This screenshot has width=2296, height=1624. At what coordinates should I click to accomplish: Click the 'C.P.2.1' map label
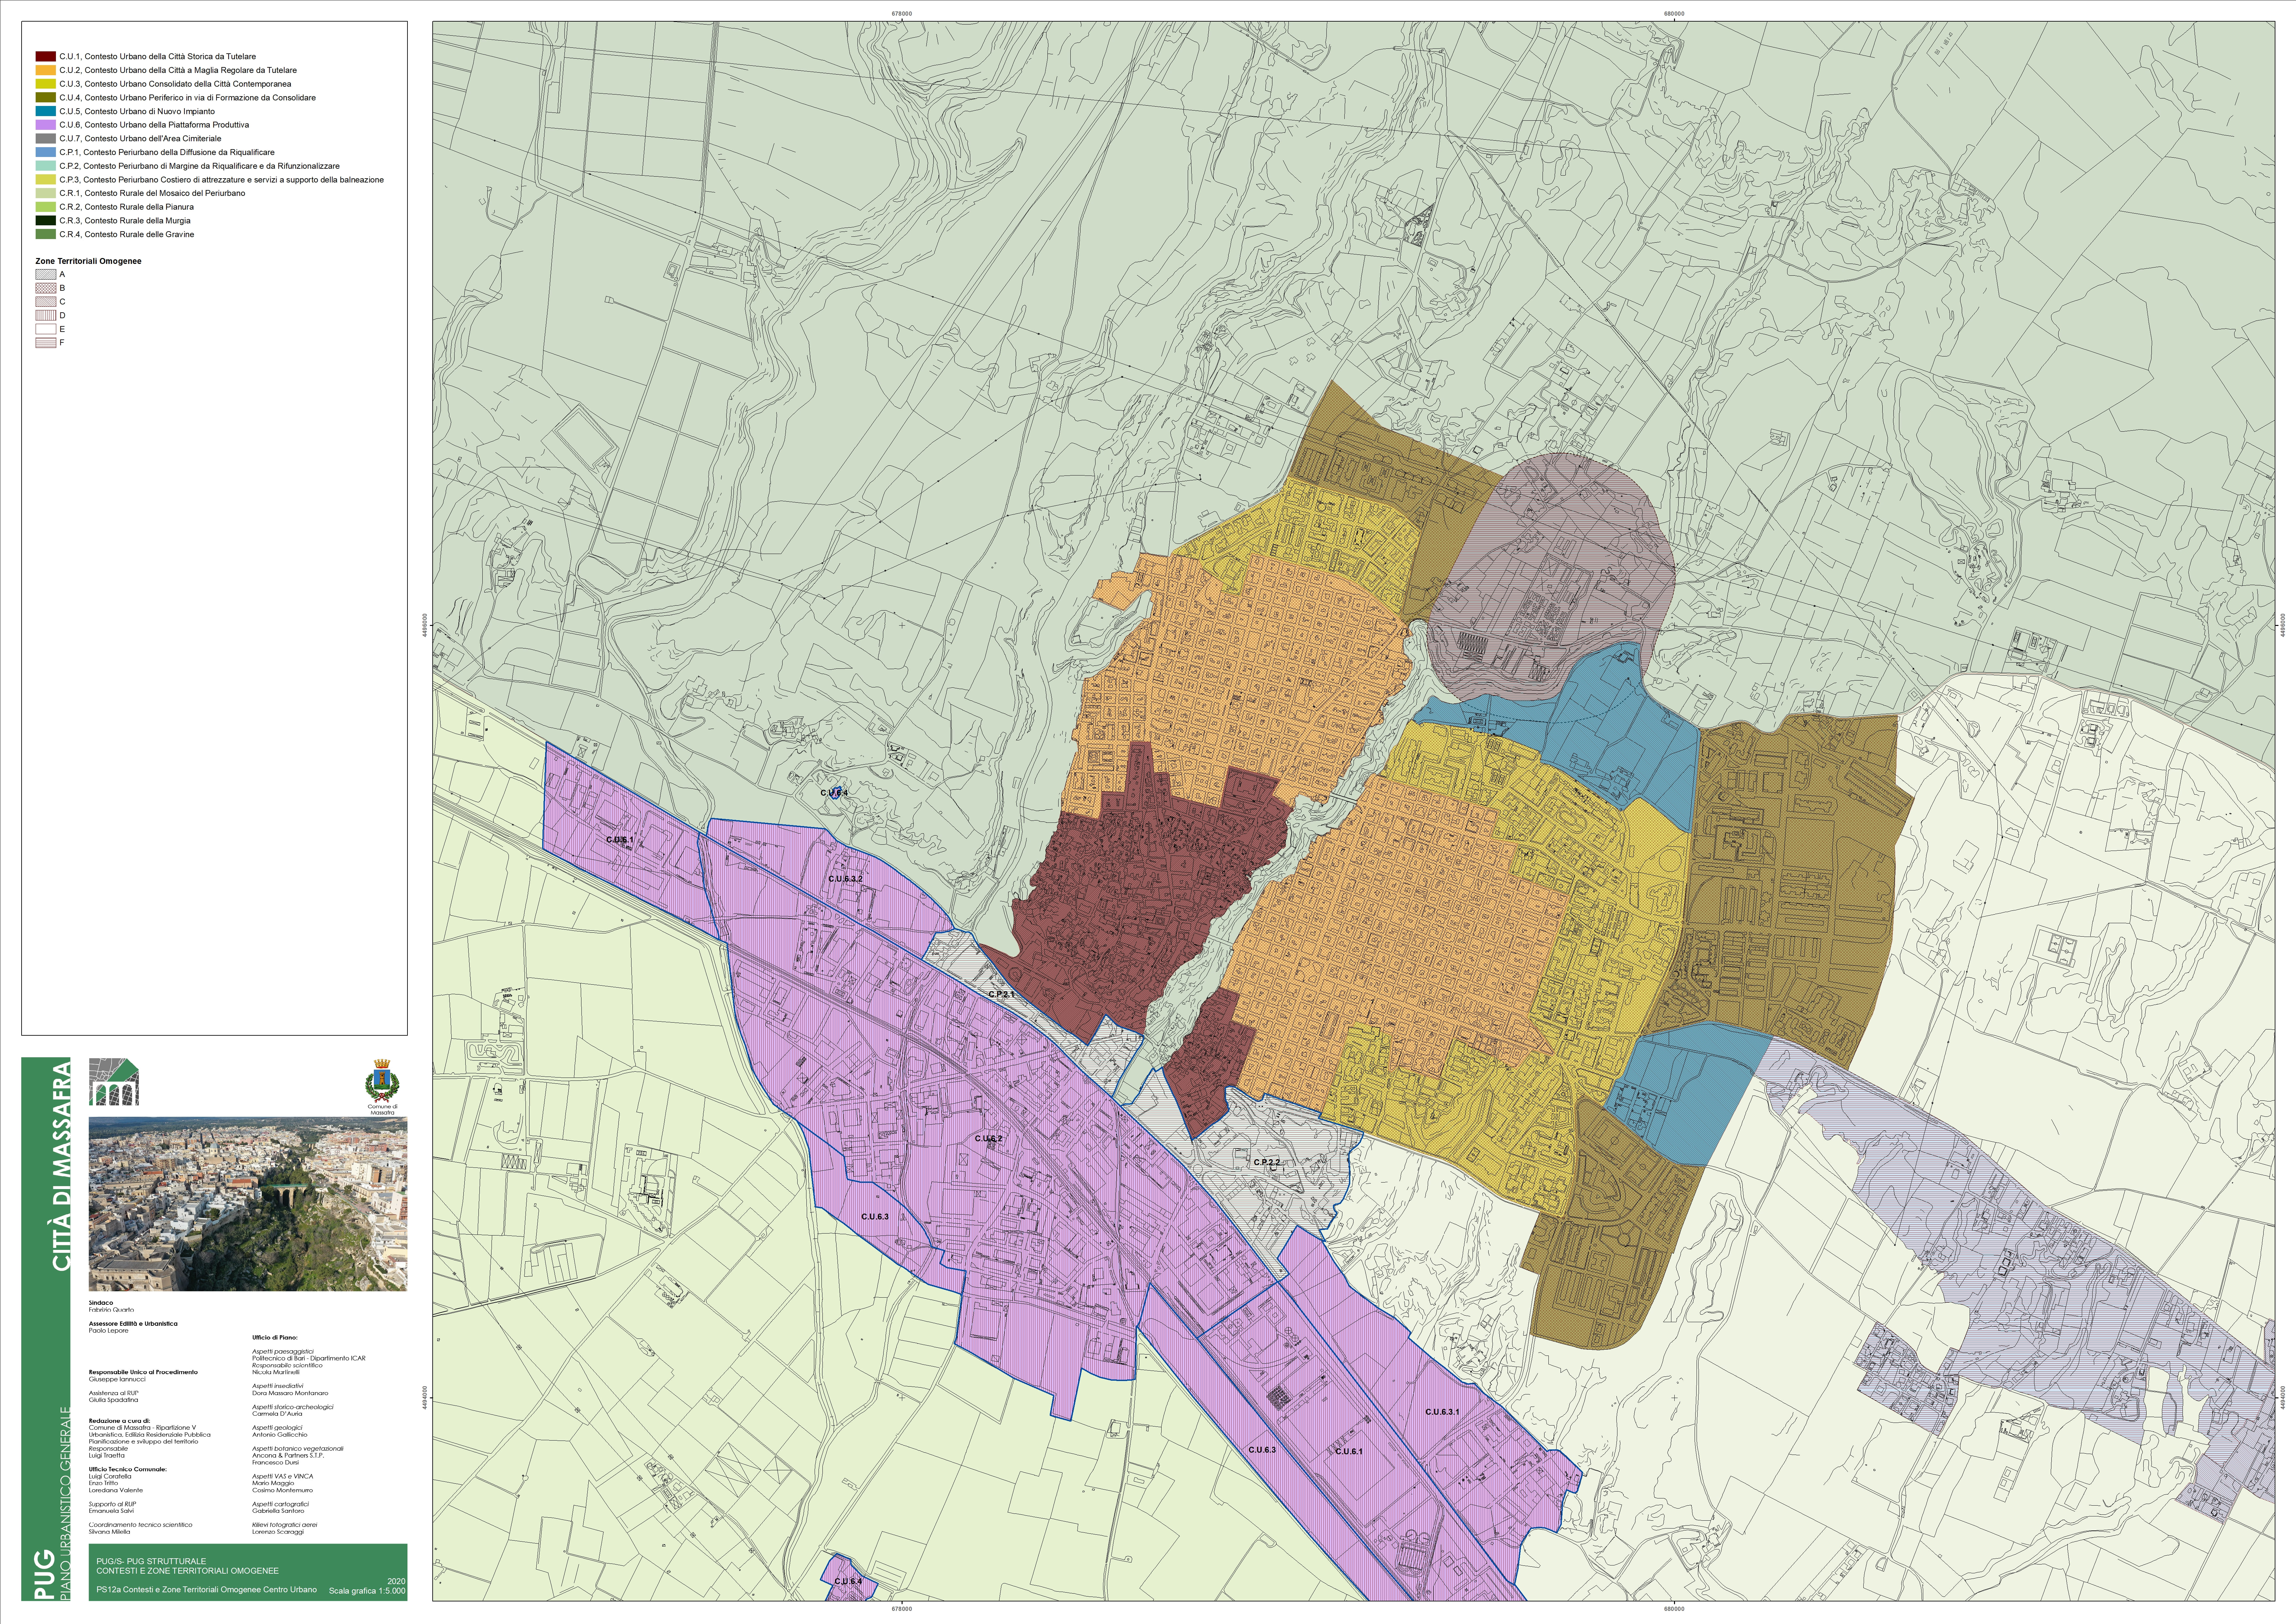pyautogui.click(x=1001, y=995)
